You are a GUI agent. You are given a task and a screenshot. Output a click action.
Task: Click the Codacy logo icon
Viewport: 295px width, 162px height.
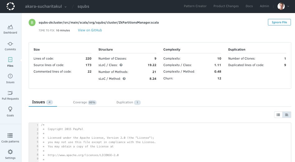[x=11, y=6]
